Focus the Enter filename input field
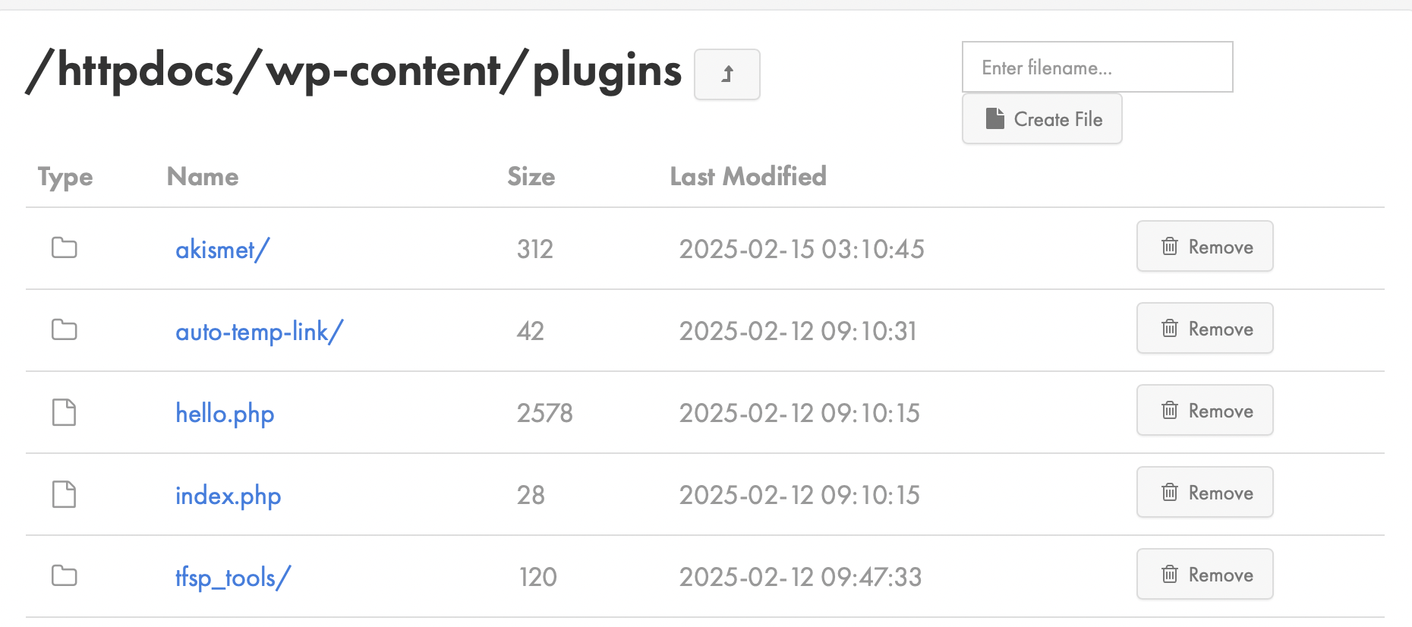 pos(1098,68)
